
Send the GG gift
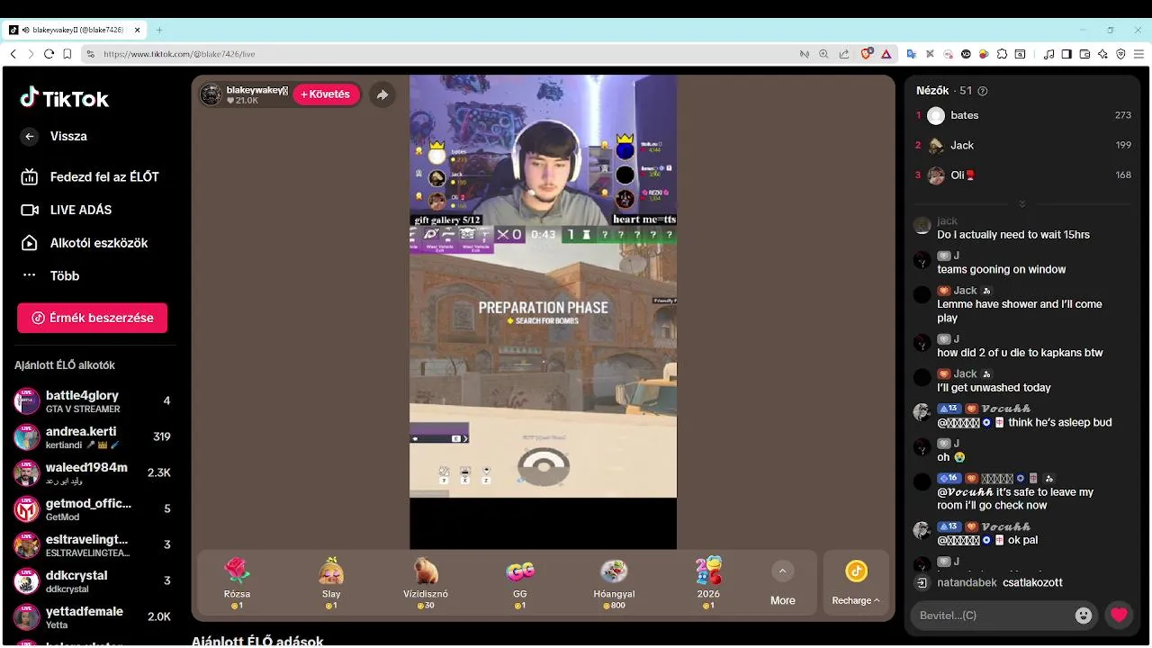[x=520, y=583]
